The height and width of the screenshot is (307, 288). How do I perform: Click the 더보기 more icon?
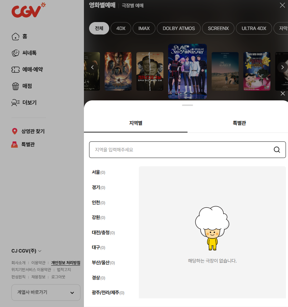15,103
